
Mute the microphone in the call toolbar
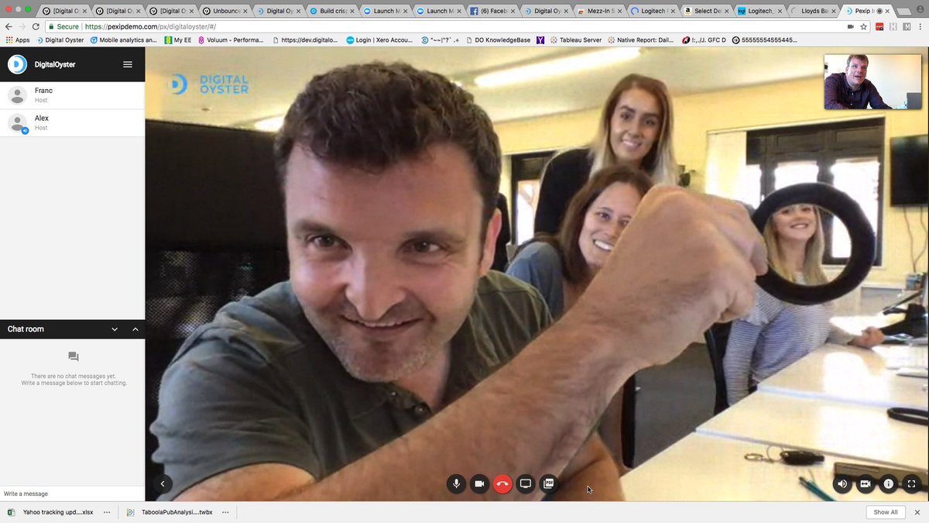coord(456,483)
